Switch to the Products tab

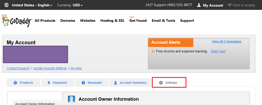tap(23, 83)
